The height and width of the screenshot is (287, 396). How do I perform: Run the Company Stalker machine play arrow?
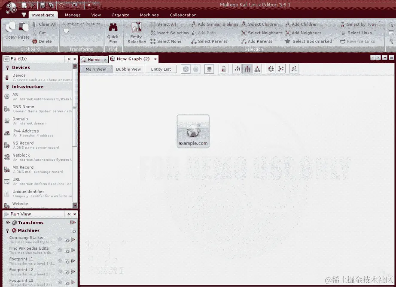pos(73,239)
